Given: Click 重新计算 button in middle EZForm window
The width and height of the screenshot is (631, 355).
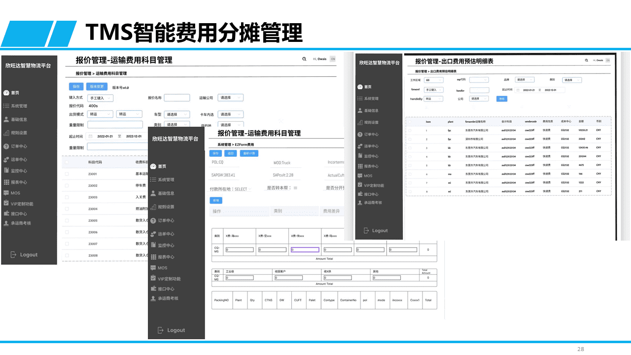Looking at the screenshot, I should click(x=248, y=153).
